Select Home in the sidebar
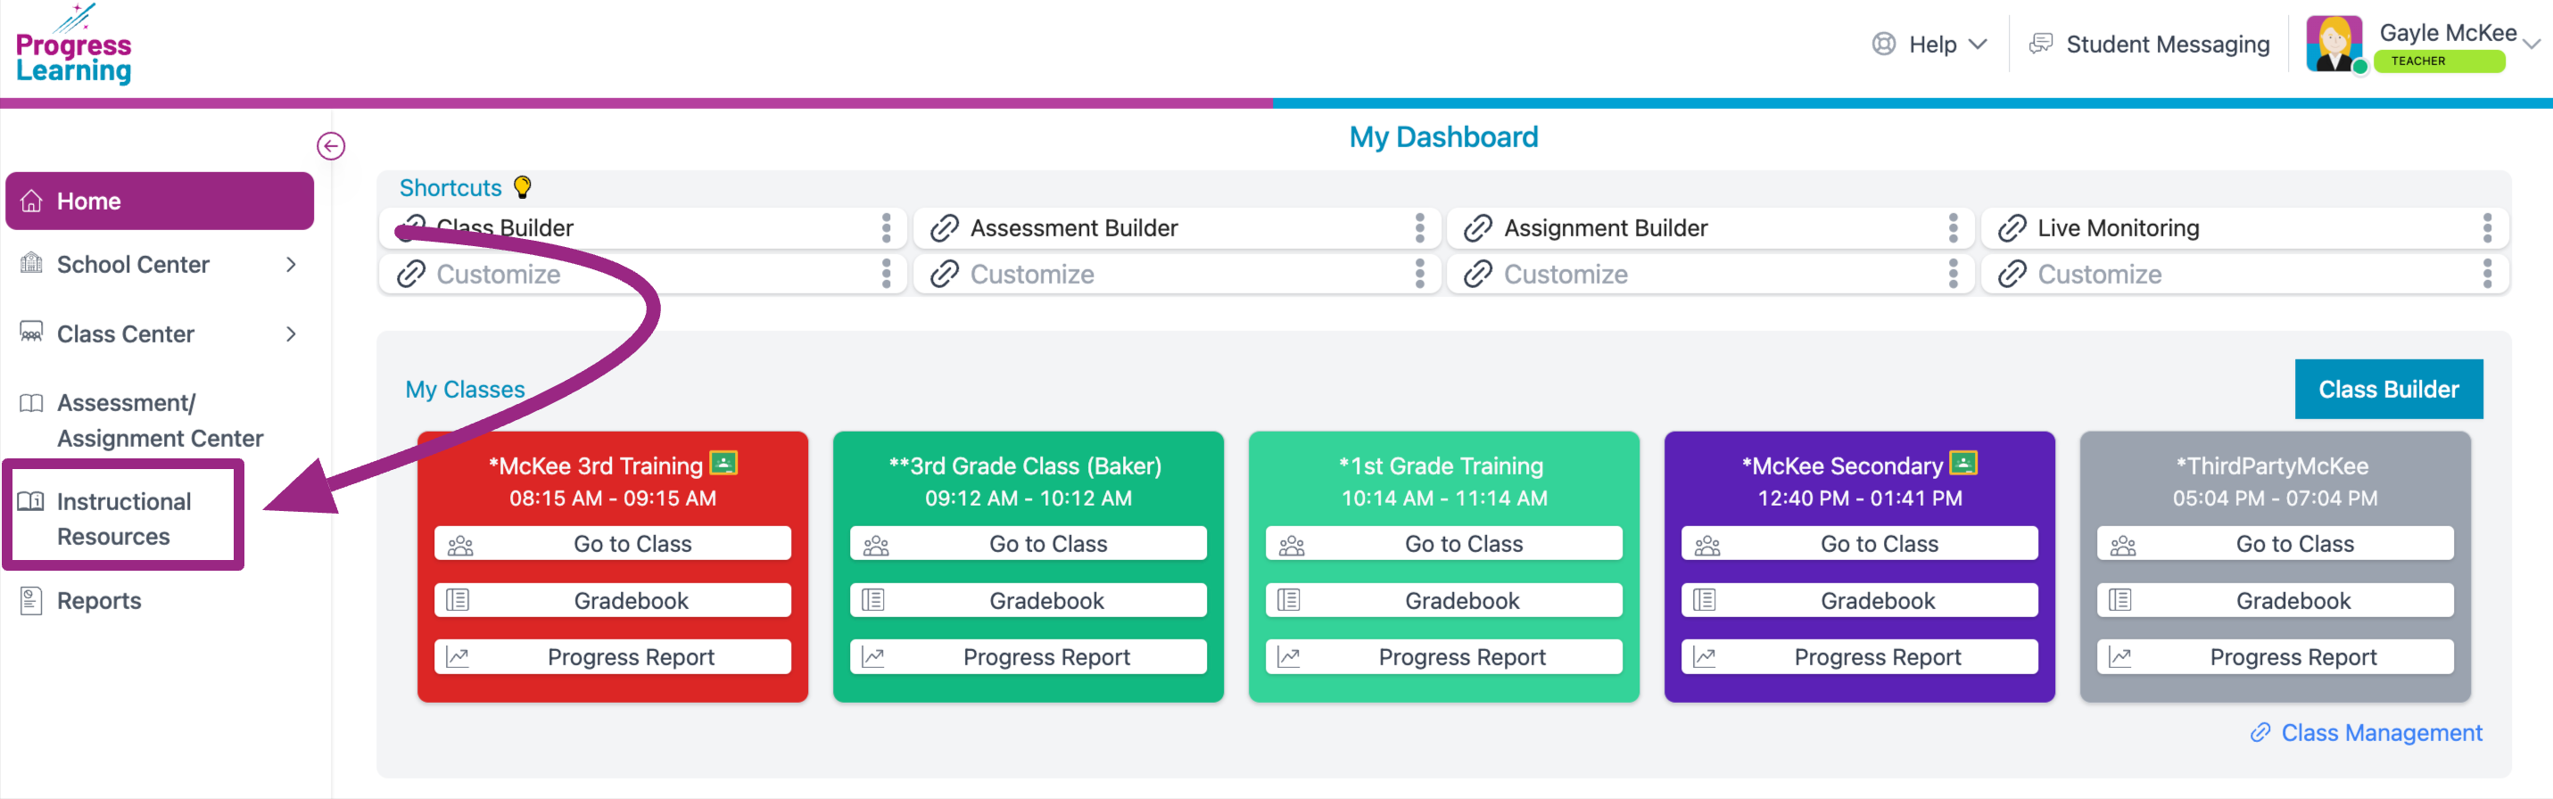Viewport: 2553px width, 799px height. (x=160, y=202)
